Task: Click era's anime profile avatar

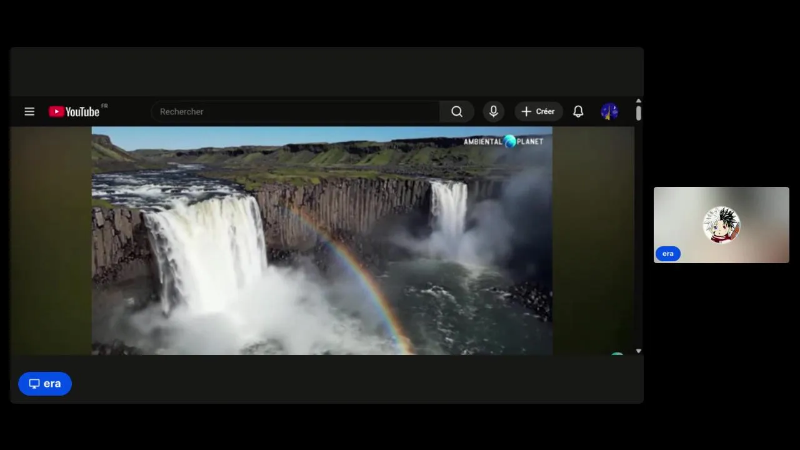Action: click(722, 225)
